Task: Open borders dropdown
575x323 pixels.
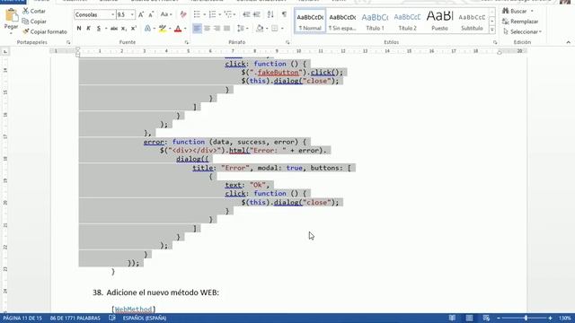Action: [x=281, y=28]
